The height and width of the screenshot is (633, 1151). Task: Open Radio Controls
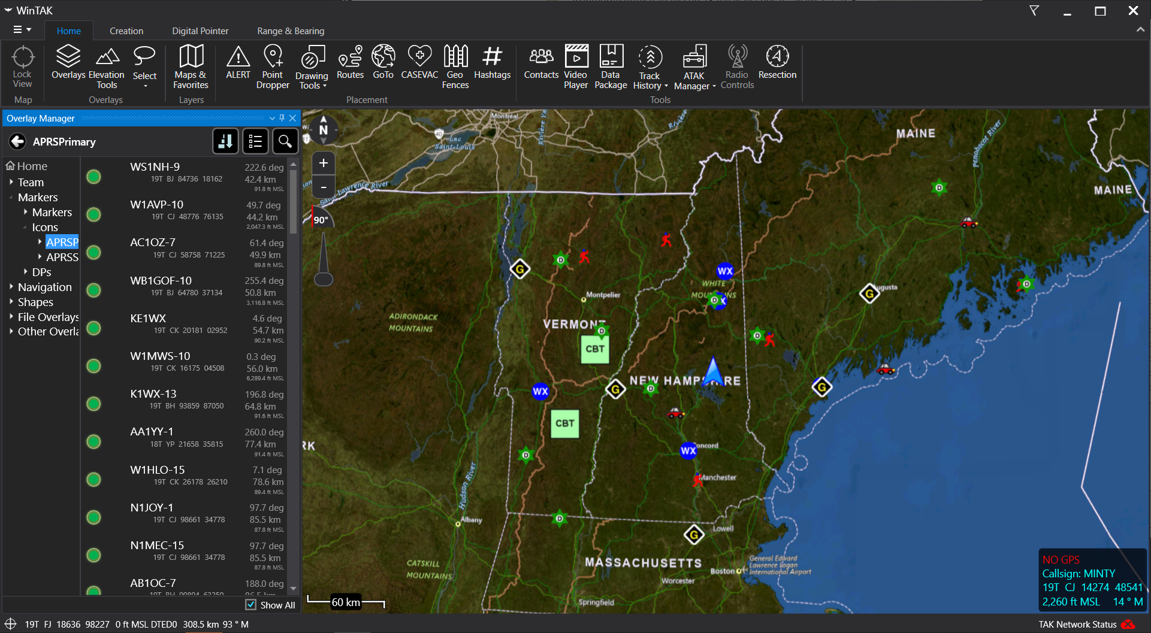click(x=737, y=66)
